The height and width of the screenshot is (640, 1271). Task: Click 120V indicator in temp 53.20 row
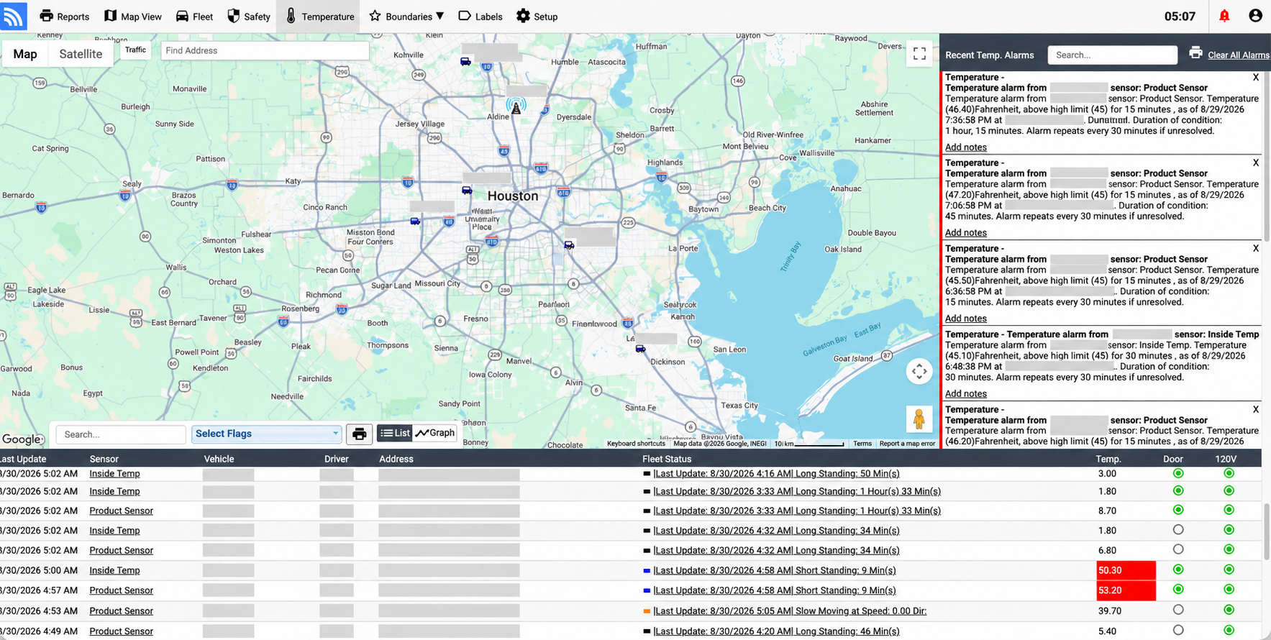pyautogui.click(x=1229, y=590)
